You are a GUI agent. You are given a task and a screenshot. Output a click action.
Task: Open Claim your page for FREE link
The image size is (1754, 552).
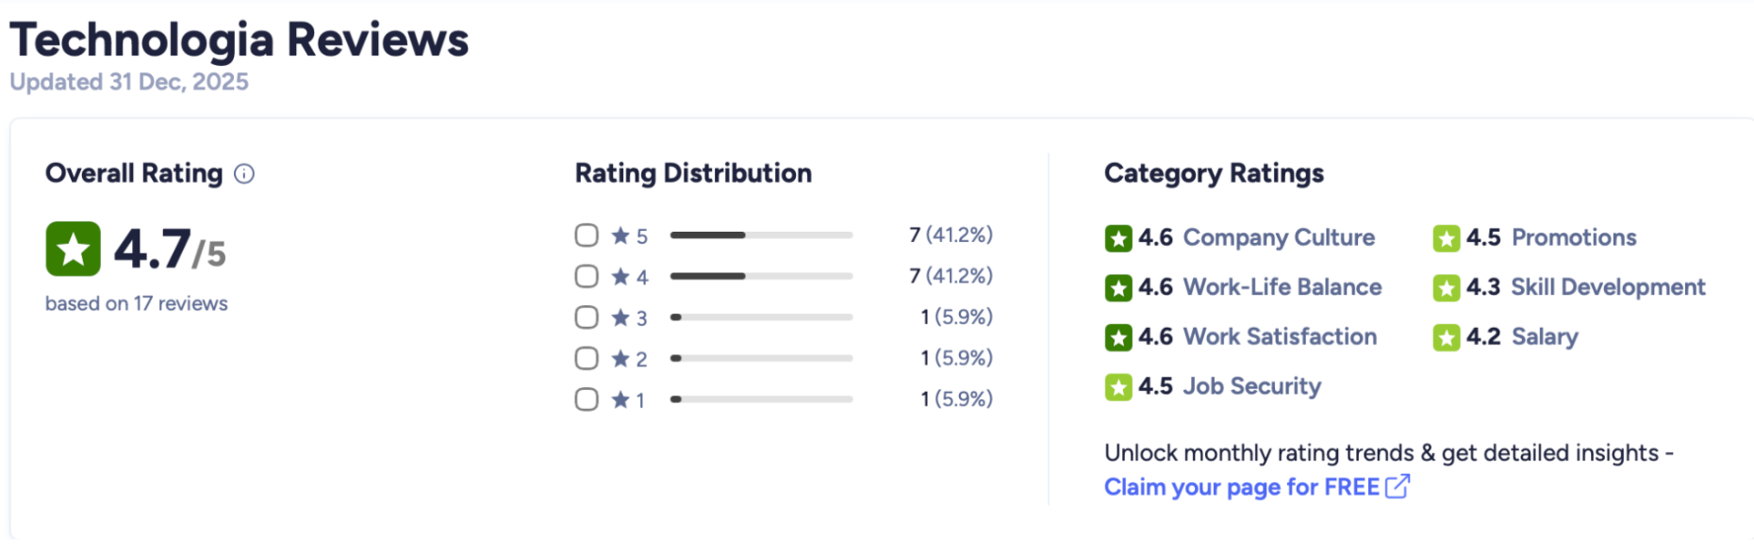pyautogui.click(x=1241, y=487)
